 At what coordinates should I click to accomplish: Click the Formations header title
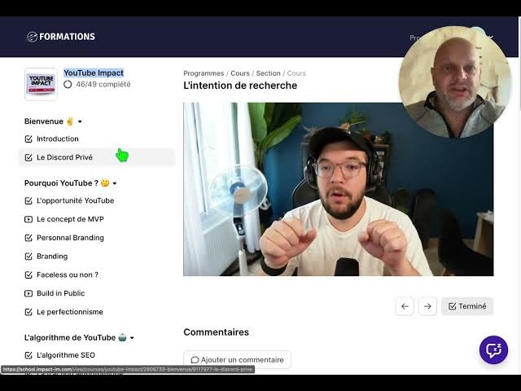tap(67, 37)
